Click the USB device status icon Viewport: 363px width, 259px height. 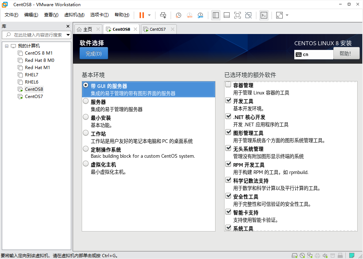(x=340, y=256)
